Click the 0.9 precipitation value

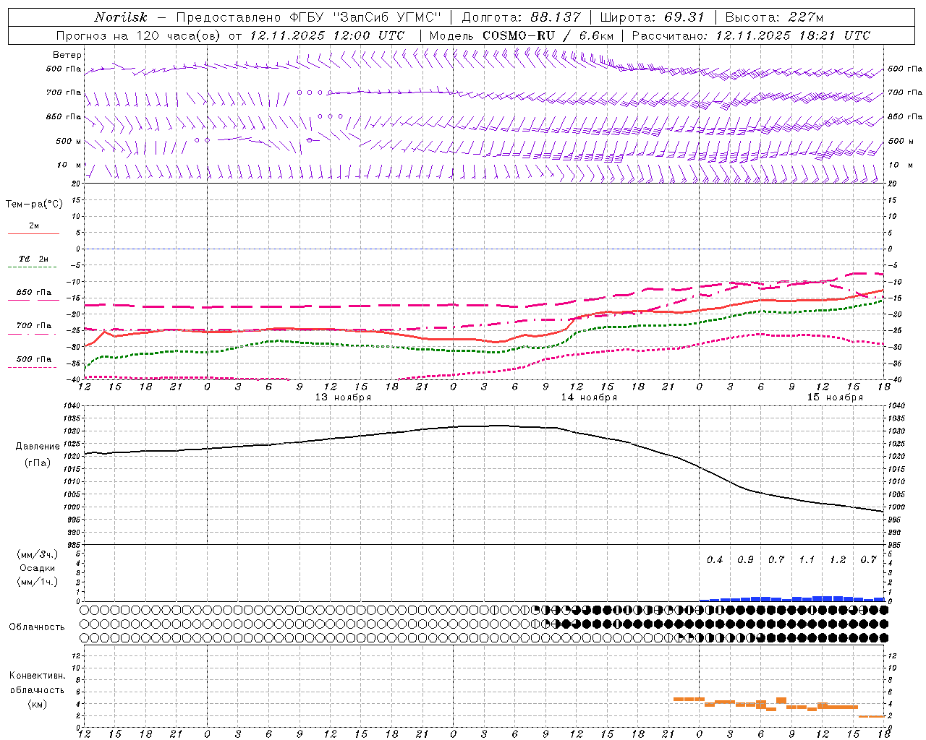pyautogui.click(x=745, y=560)
